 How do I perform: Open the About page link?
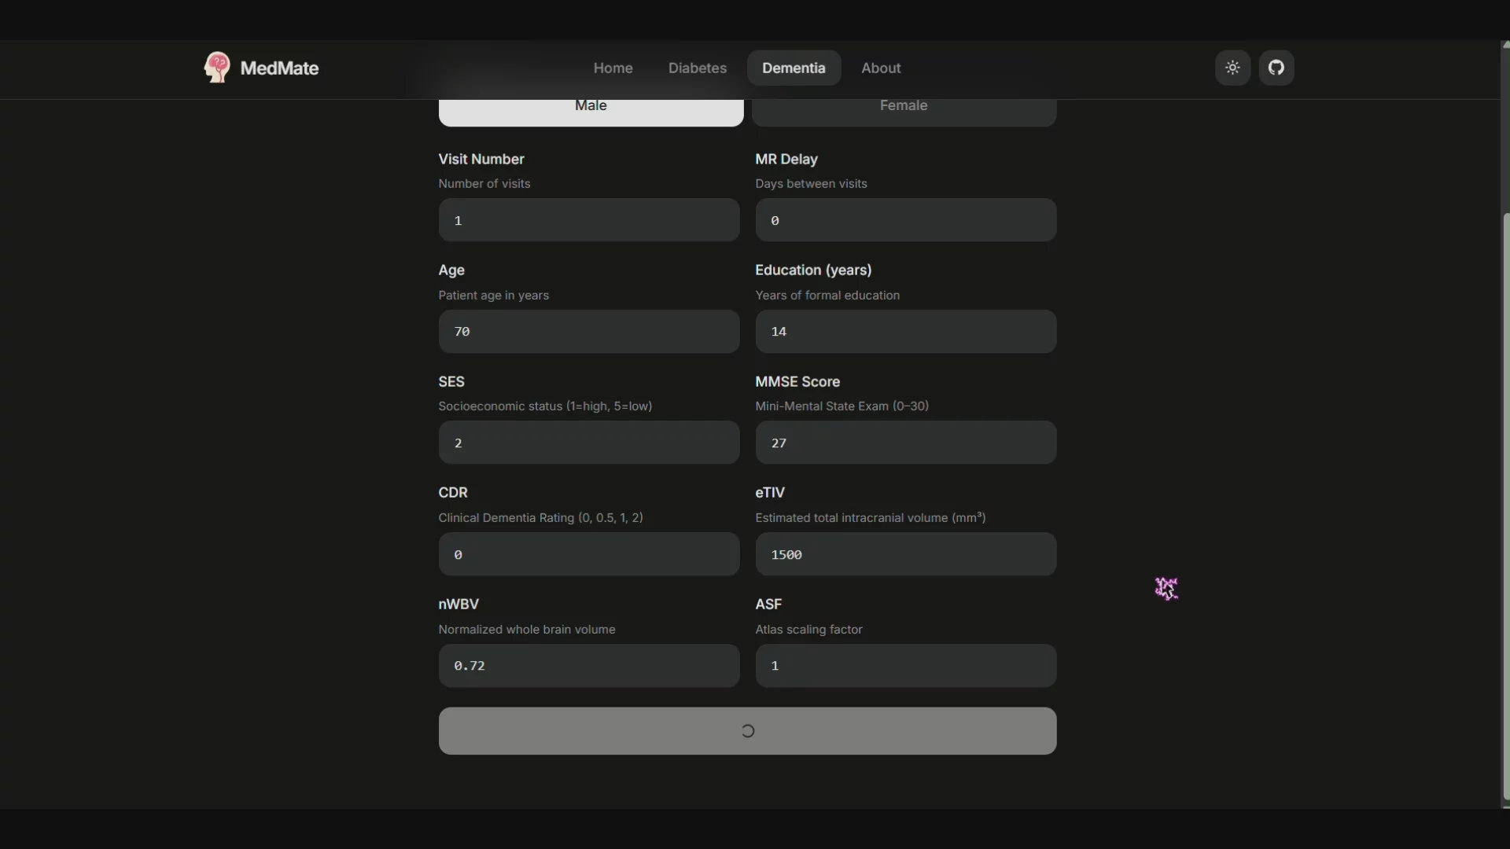click(x=880, y=68)
